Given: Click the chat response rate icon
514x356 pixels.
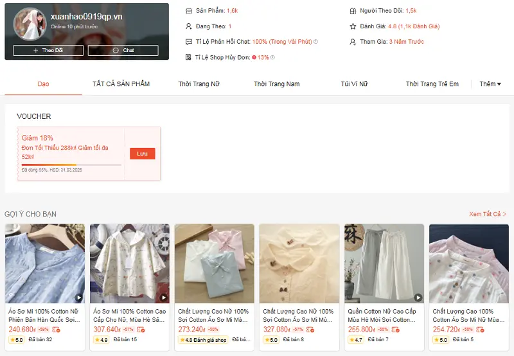Looking at the screenshot, I should coord(189,42).
